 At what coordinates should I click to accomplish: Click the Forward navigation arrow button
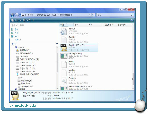pos(17,15)
